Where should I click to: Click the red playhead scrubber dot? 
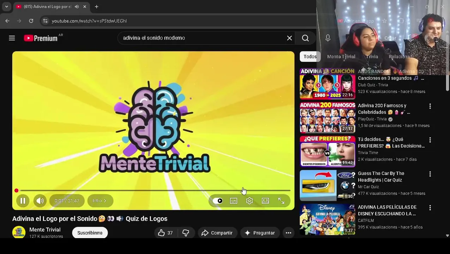coord(16,190)
